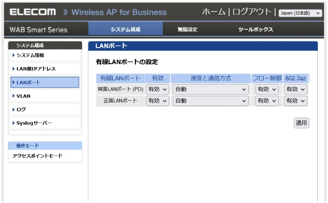Screen dimensions: 328x203
Task: Open フロー制御 dropdown for 背面LANポート (PD)
Action: click(x=267, y=89)
